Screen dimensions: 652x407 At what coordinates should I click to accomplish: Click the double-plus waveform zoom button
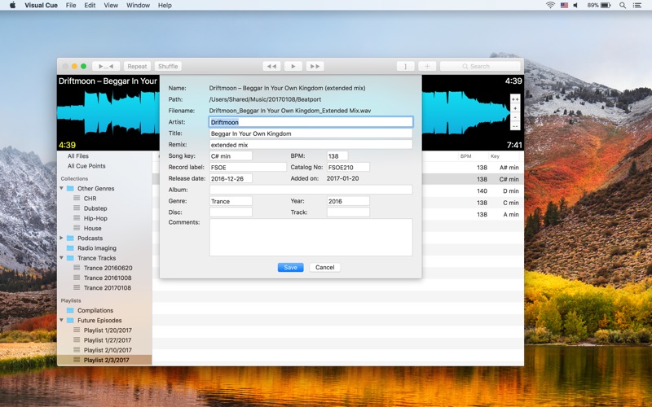514,98
